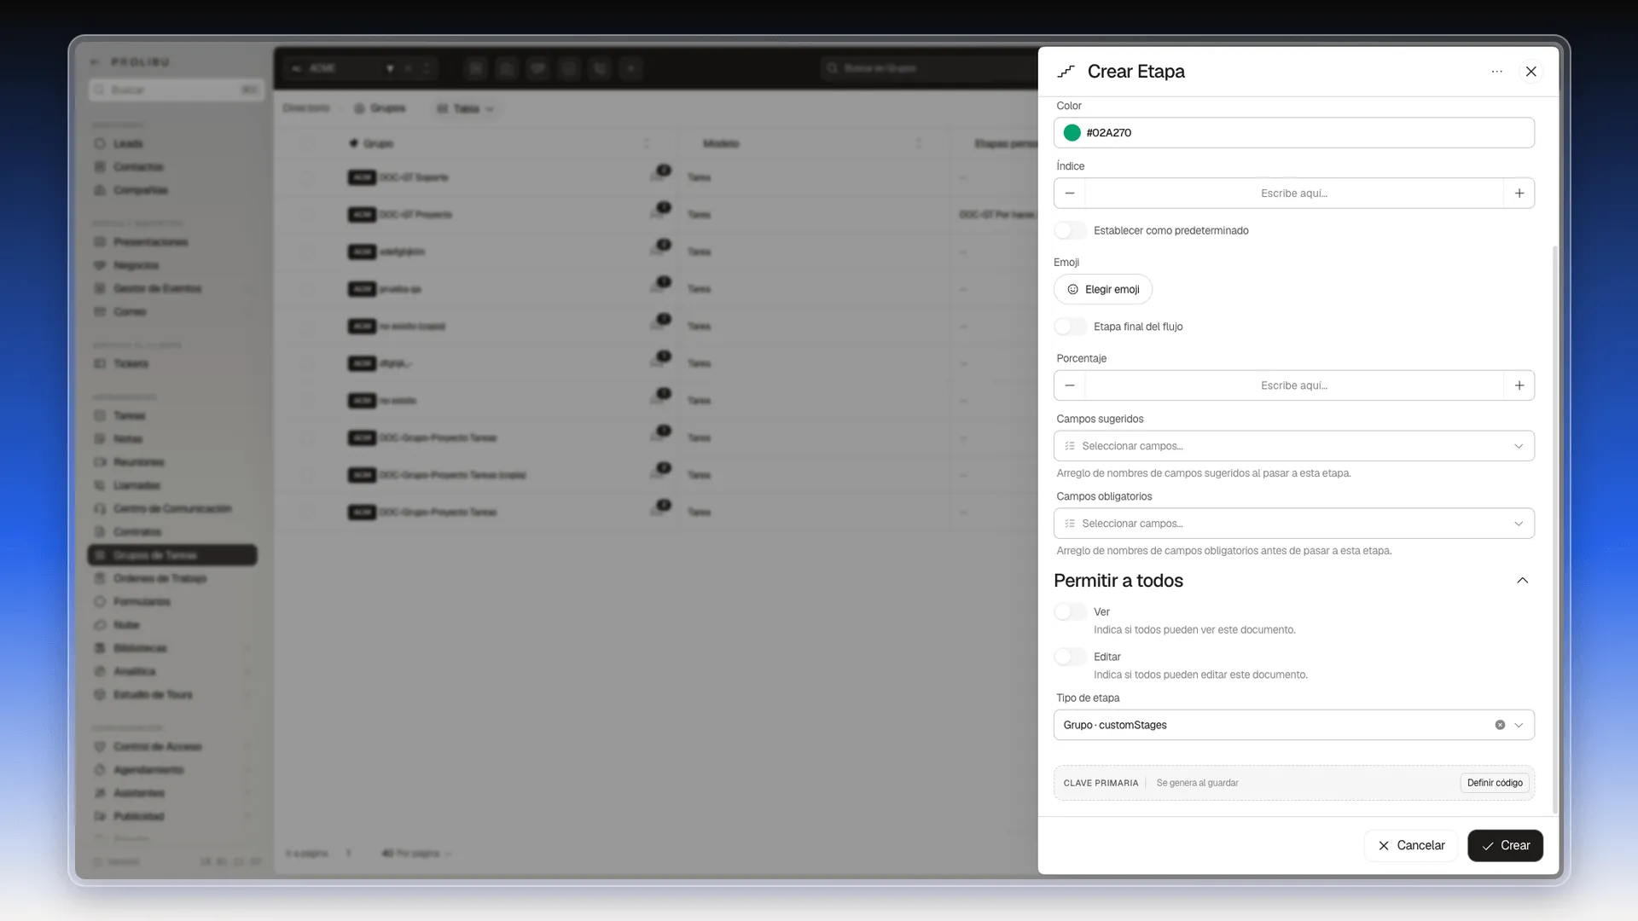The image size is (1638, 921).
Task: Decrease the Porcentaje value with minus icon
Action: (x=1070, y=385)
